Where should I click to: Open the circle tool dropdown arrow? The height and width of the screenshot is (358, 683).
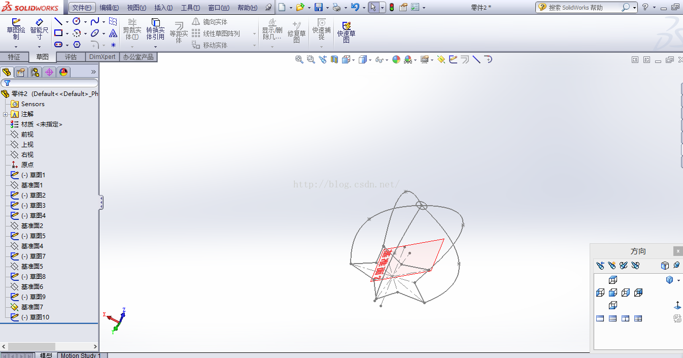point(85,22)
